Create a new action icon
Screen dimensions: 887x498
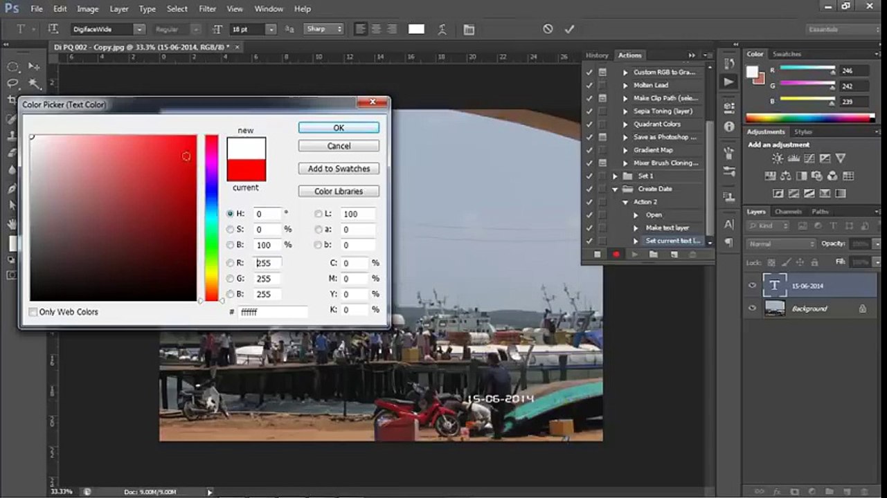[x=674, y=255]
